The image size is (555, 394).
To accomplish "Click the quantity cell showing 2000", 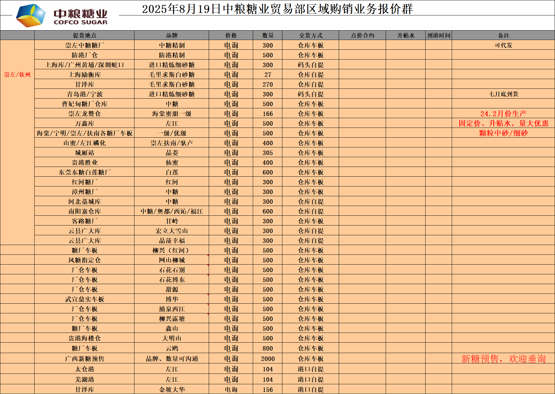I will (x=268, y=359).
